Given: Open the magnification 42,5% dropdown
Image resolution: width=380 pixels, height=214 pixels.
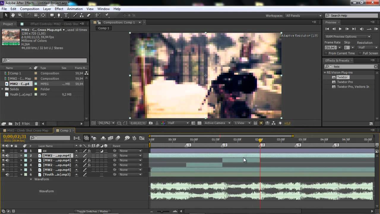Looking at the screenshot, I should tap(107, 123).
